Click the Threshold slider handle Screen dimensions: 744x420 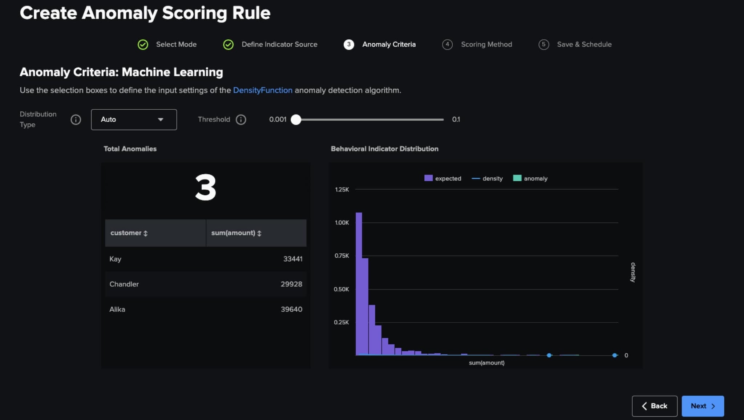tap(296, 120)
